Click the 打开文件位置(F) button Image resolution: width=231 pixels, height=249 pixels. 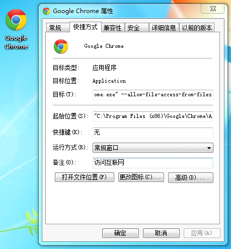tap(85, 177)
